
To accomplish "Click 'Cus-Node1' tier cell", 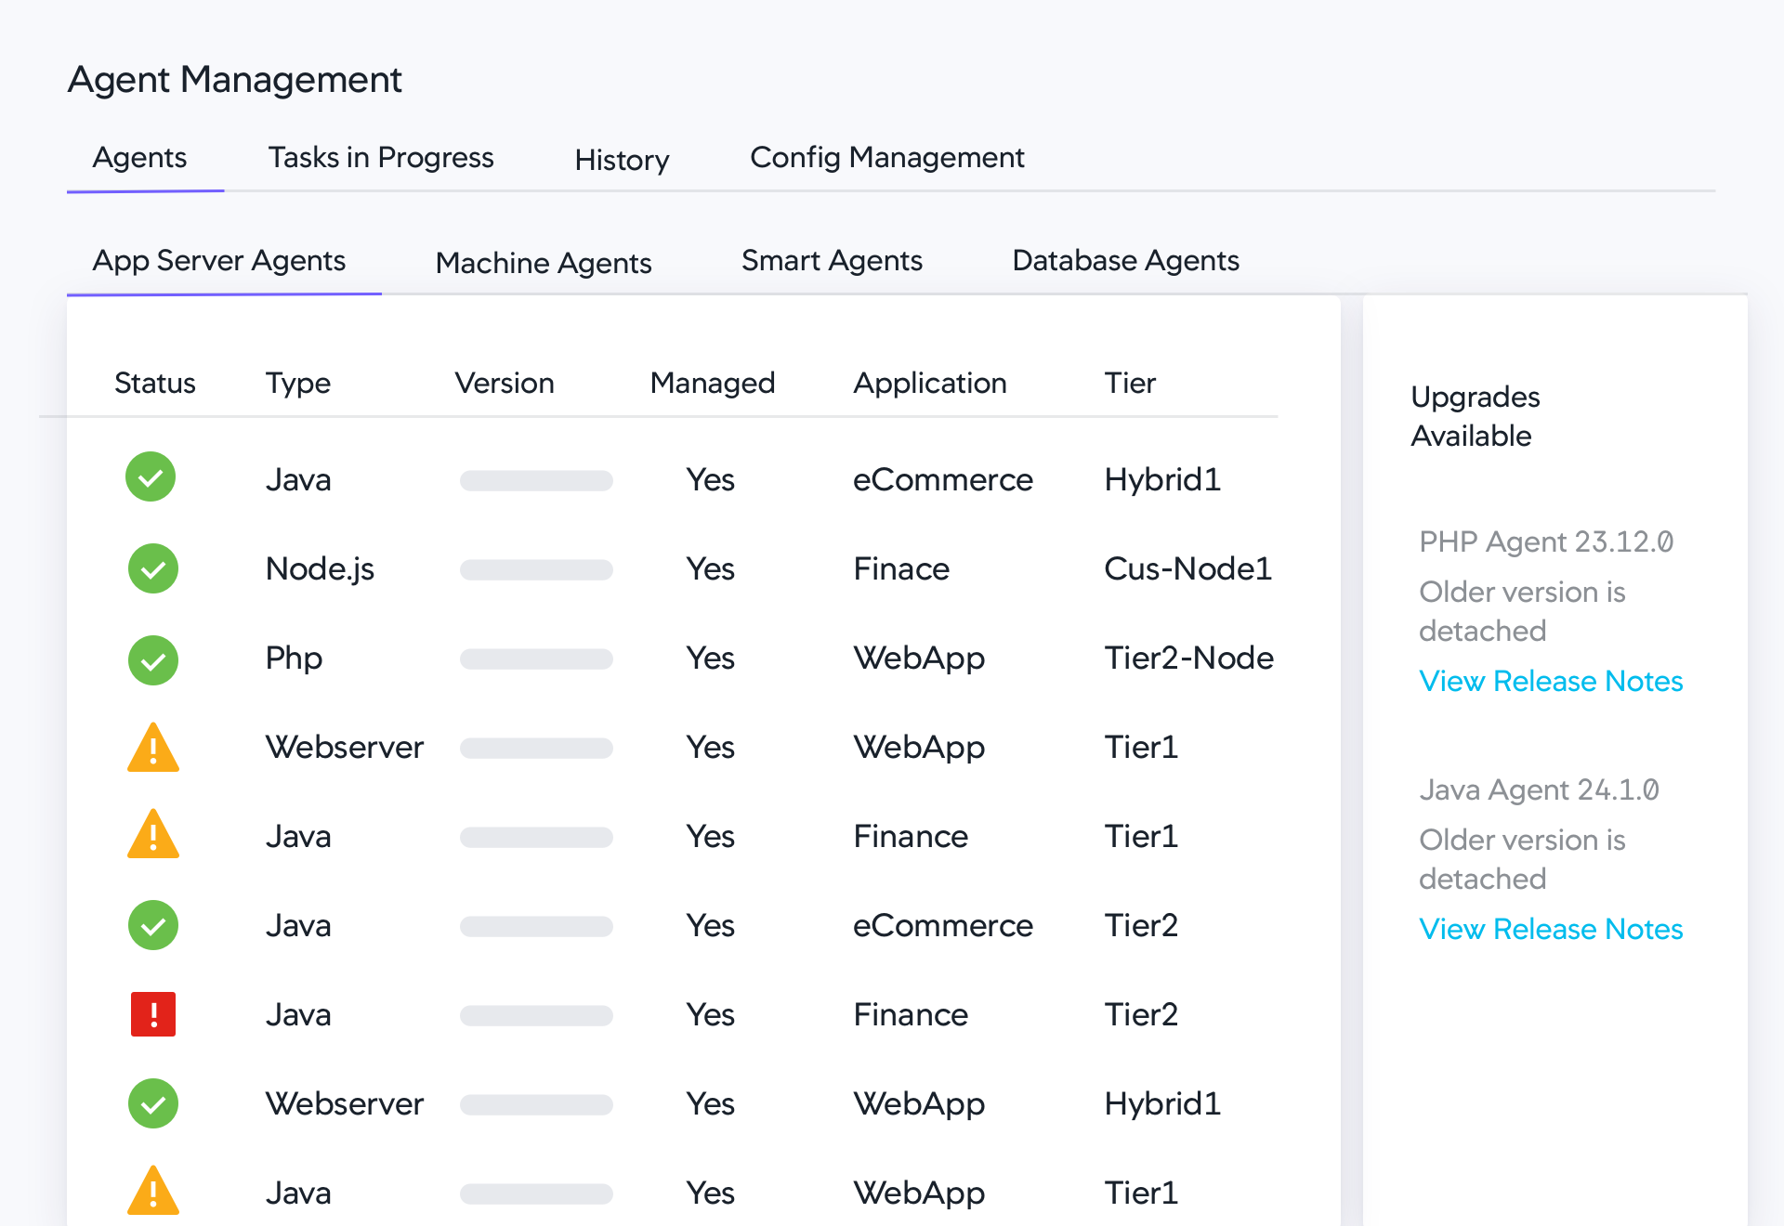I will click(1187, 569).
